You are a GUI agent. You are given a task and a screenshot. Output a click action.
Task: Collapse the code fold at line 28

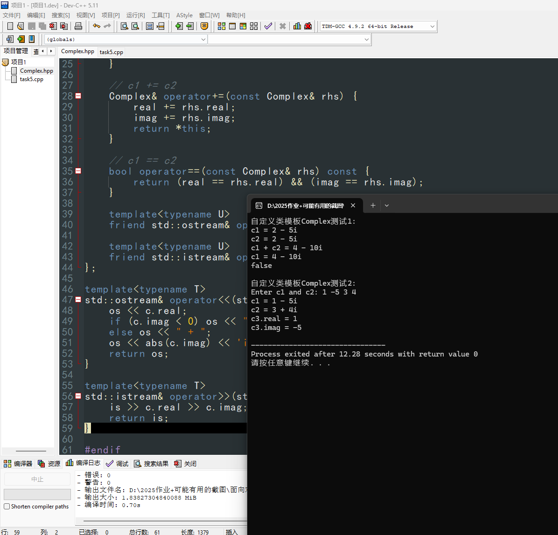pyautogui.click(x=78, y=96)
